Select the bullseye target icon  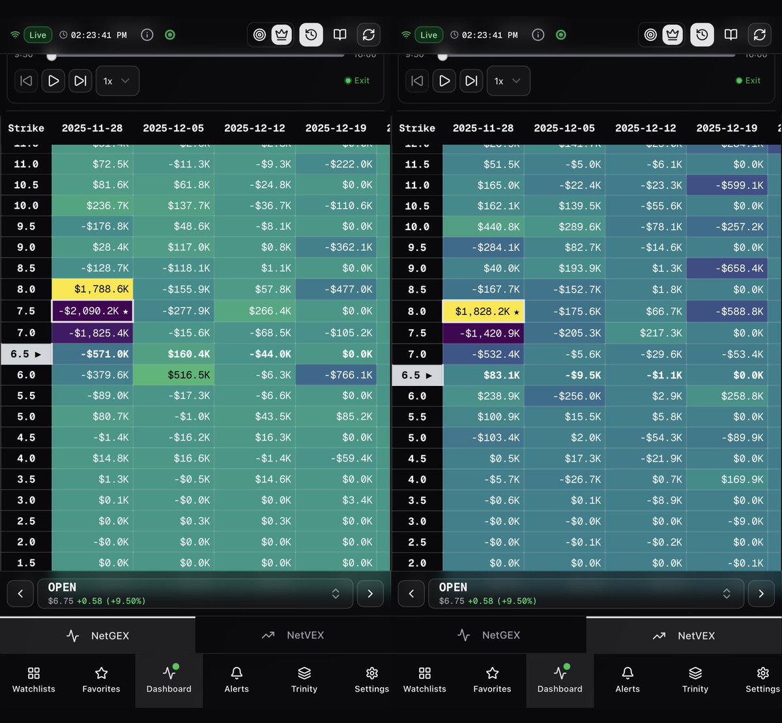(x=259, y=35)
